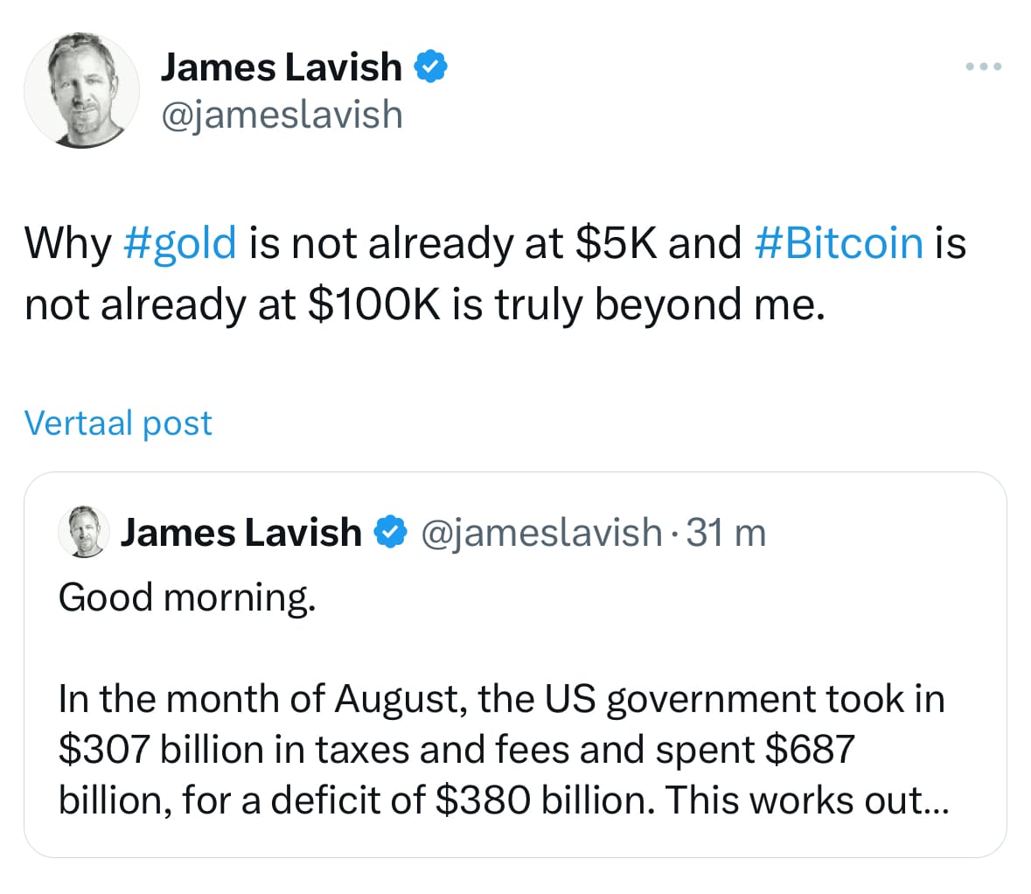Click the blue verified badge beside the top name

[x=430, y=66]
